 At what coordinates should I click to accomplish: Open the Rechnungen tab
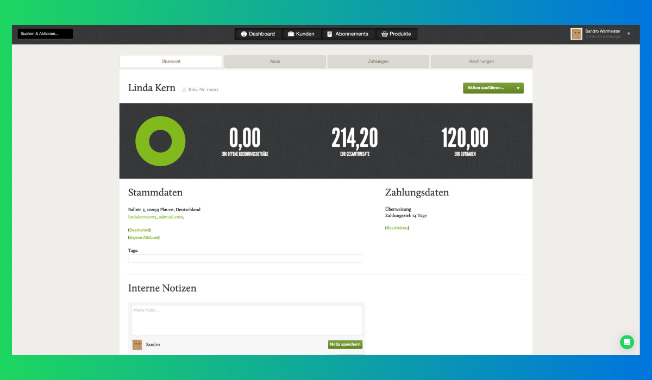[x=481, y=61]
